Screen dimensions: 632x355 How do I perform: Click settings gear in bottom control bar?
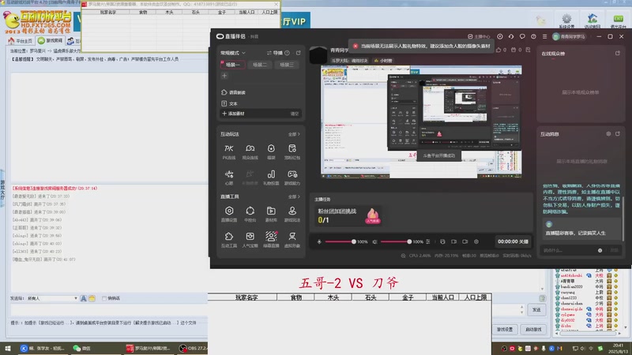(476, 241)
